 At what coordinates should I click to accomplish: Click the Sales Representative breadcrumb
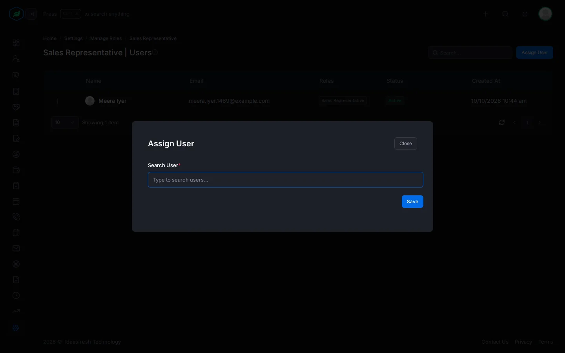click(x=153, y=38)
